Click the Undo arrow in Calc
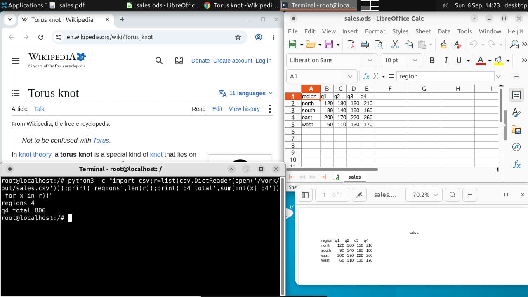Viewport: 528px width, 297px height. point(473,45)
